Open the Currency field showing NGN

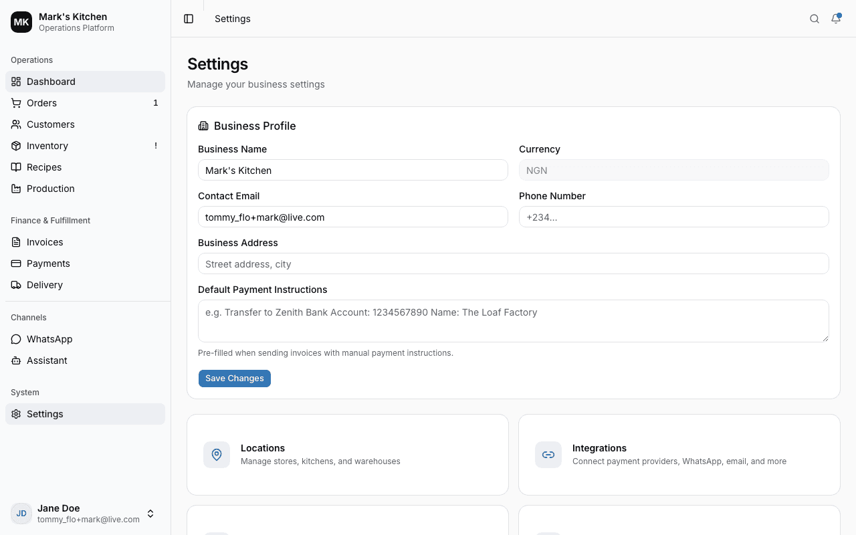tap(673, 170)
